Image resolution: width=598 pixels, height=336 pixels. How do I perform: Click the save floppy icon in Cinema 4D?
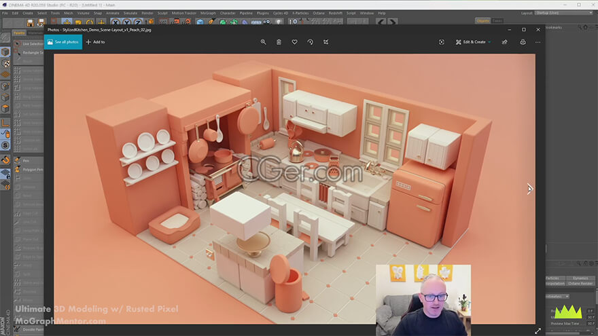point(30,22)
